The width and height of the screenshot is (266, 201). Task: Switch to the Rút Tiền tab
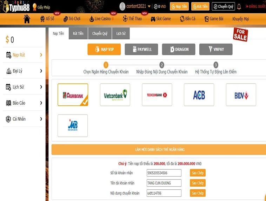78,33
